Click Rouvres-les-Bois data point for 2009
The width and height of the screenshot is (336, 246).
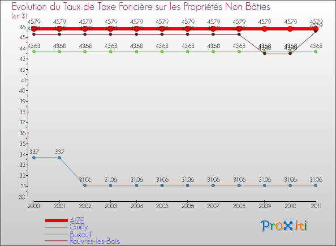click(265, 54)
